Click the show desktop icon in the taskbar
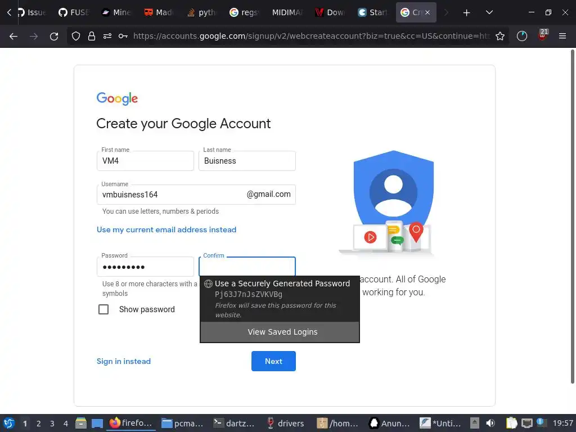576x432 pixels. click(97, 423)
